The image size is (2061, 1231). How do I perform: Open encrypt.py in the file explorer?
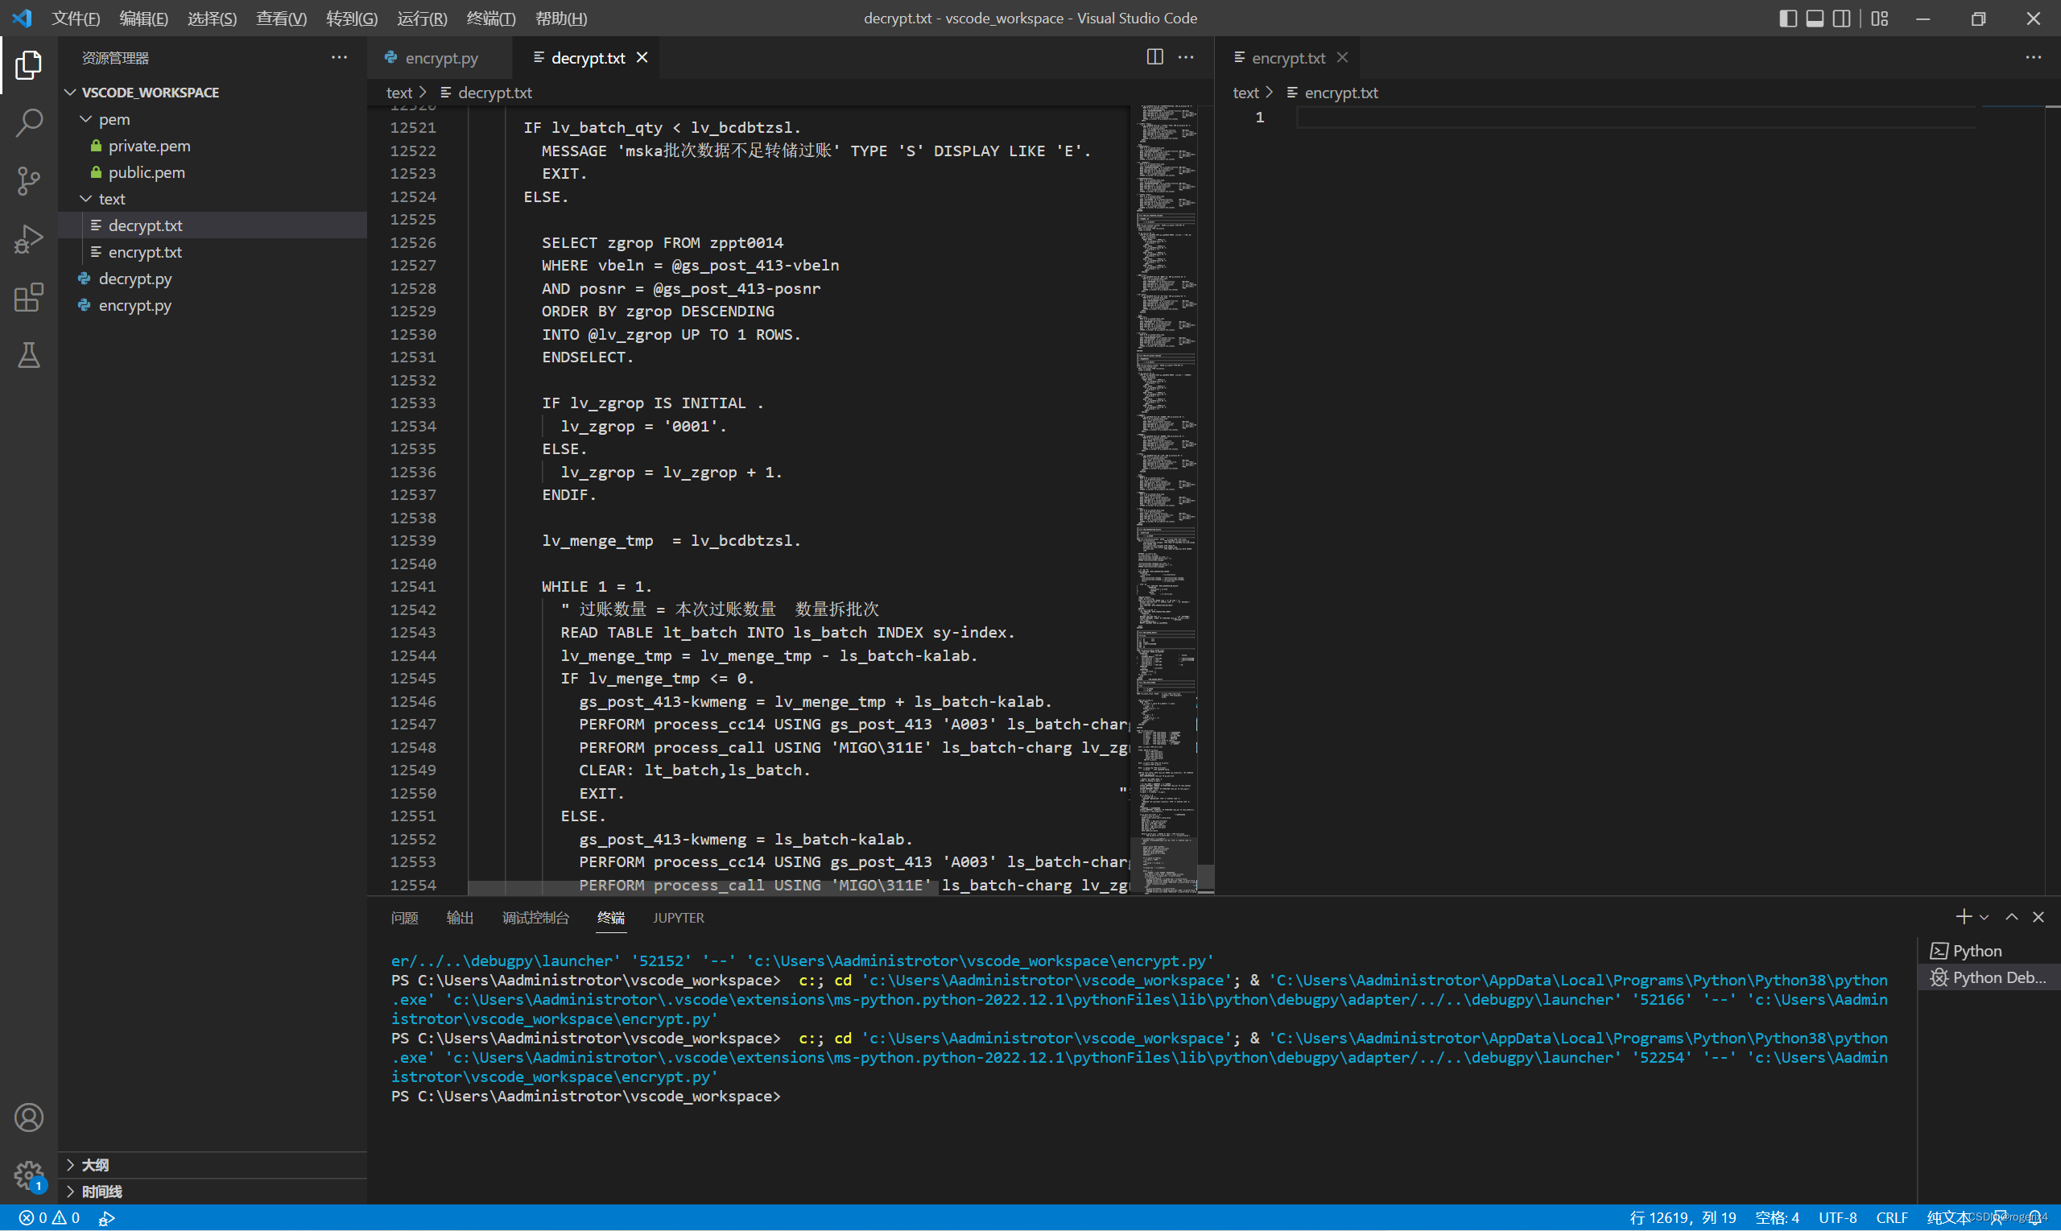click(x=135, y=305)
